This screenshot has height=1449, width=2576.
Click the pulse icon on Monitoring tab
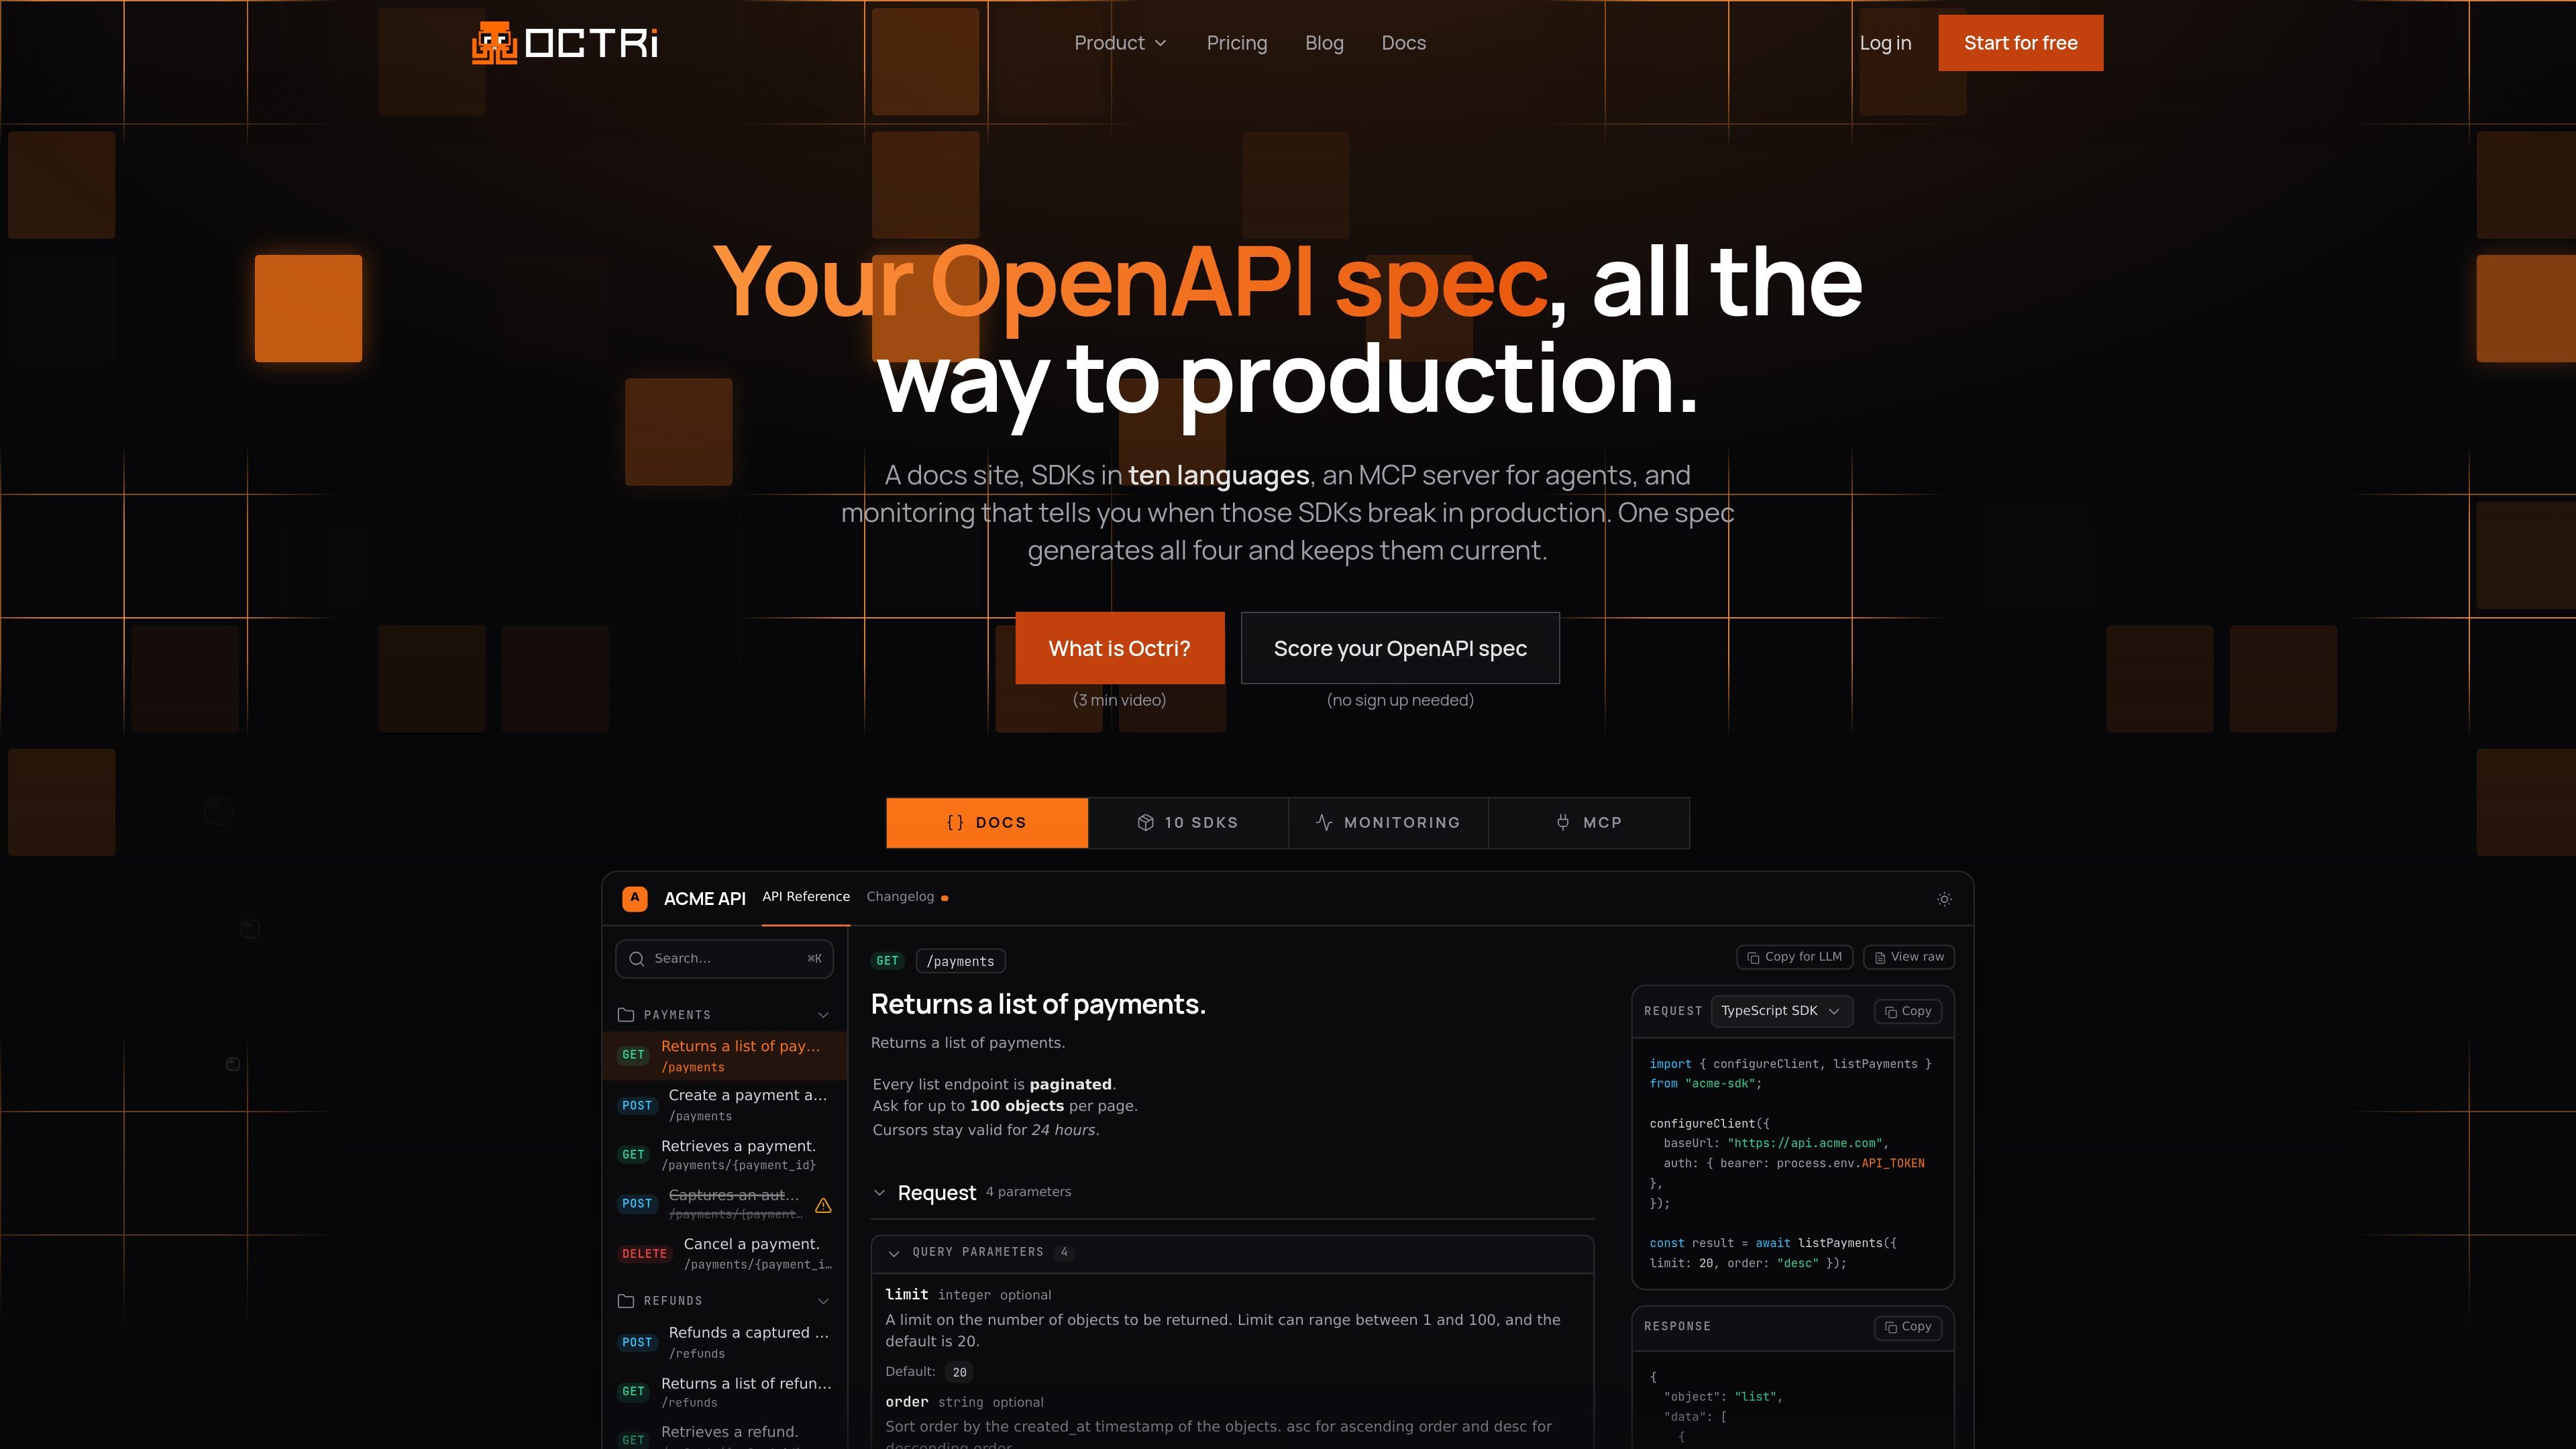pyautogui.click(x=1324, y=822)
